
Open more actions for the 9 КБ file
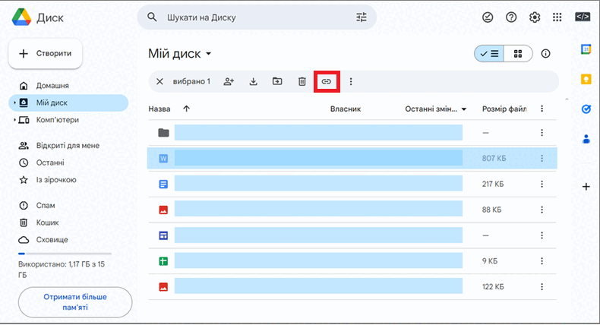[x=542, y=261]
